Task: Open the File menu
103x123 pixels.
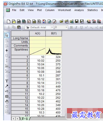Action: (x=14, y=10)
